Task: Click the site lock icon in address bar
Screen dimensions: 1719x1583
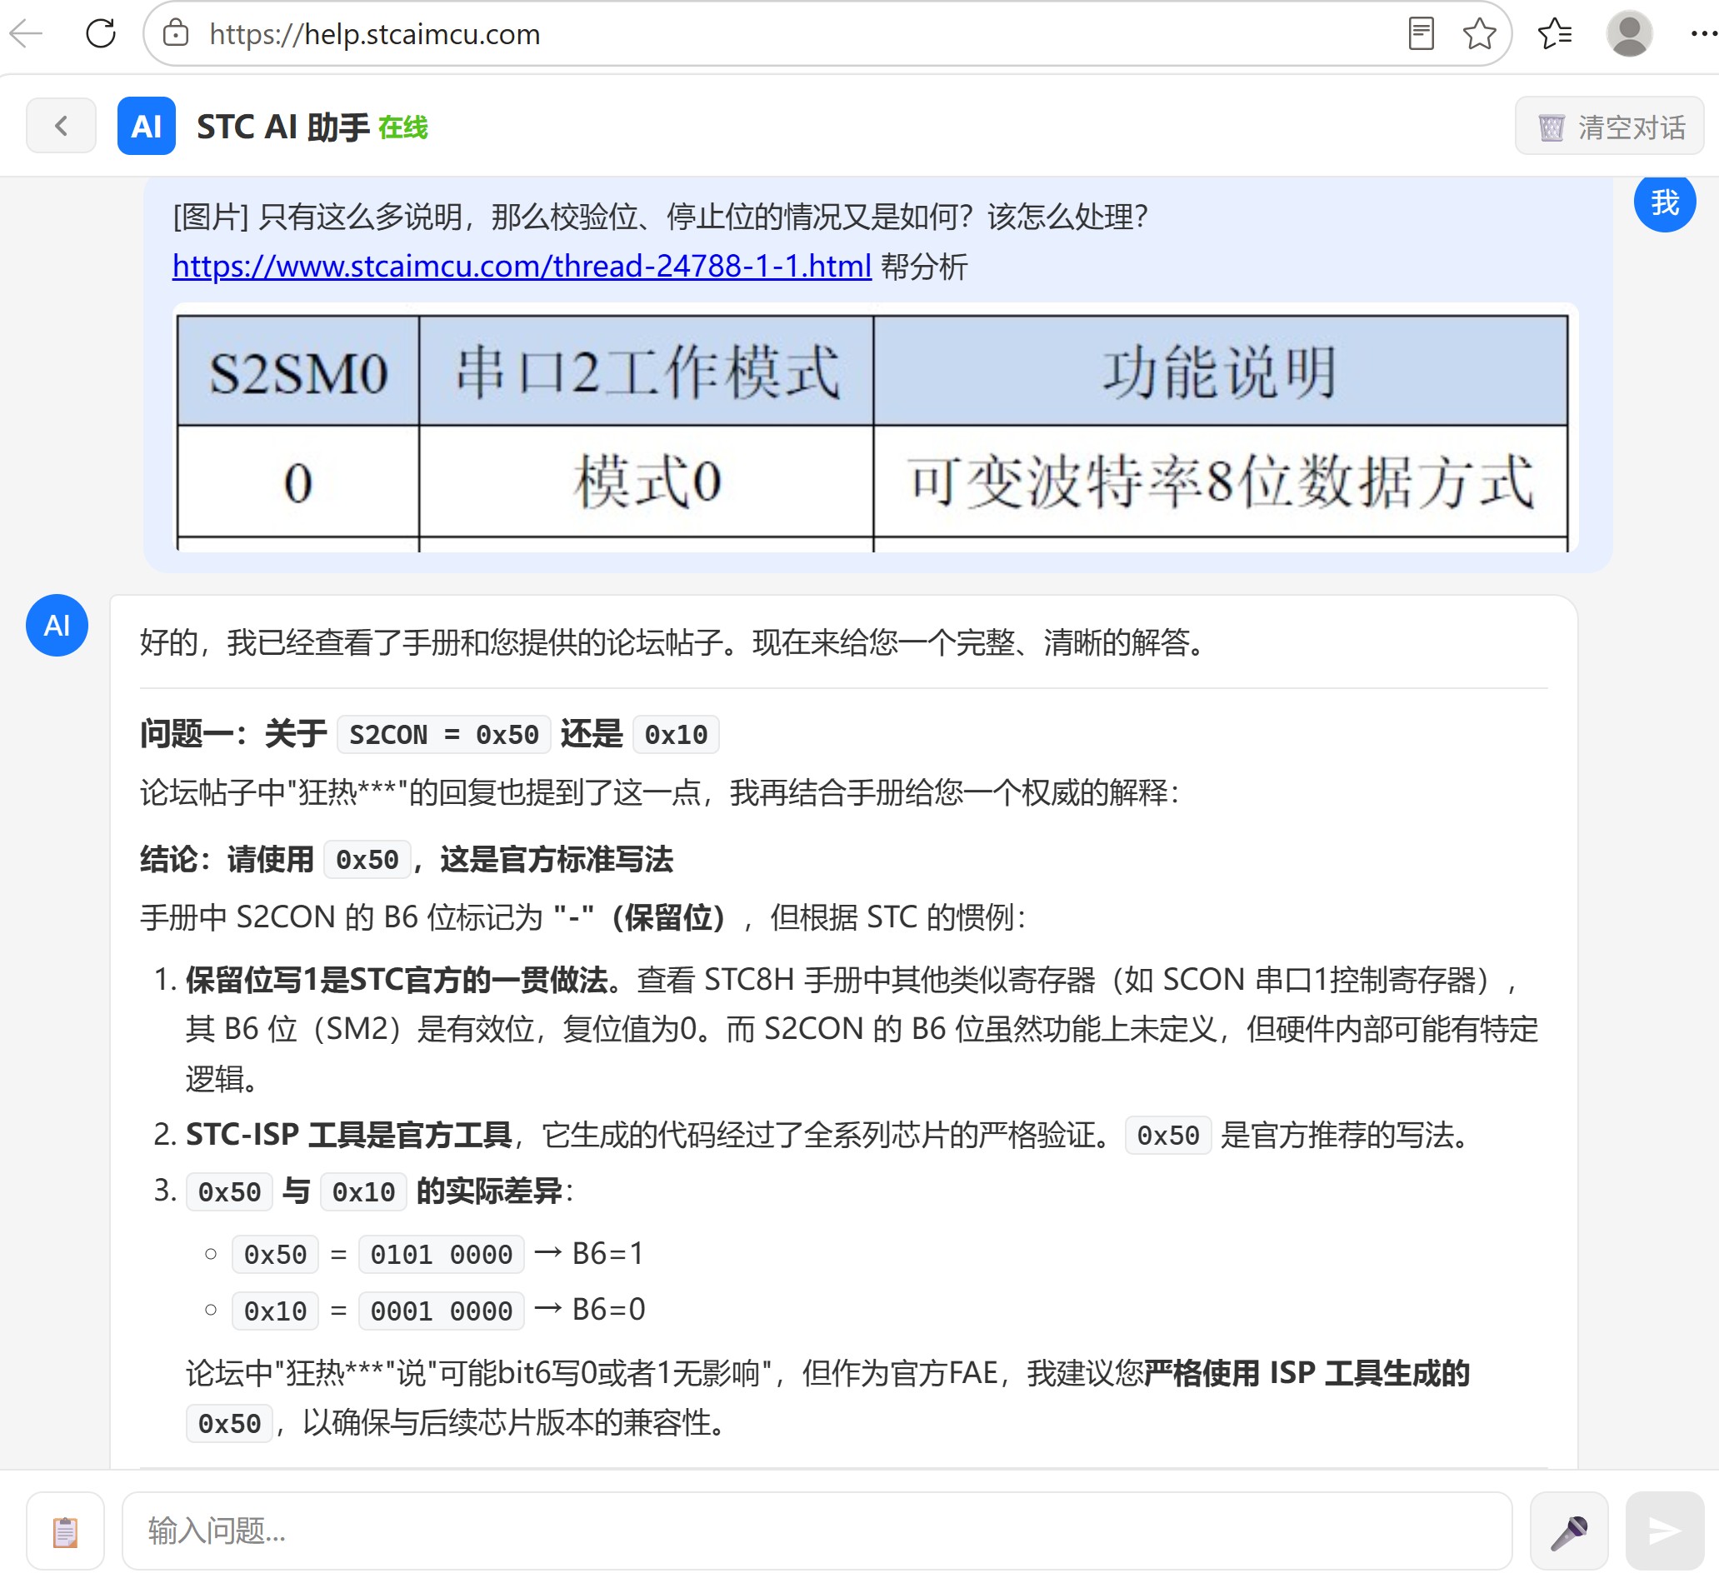Action: point(176,34)
